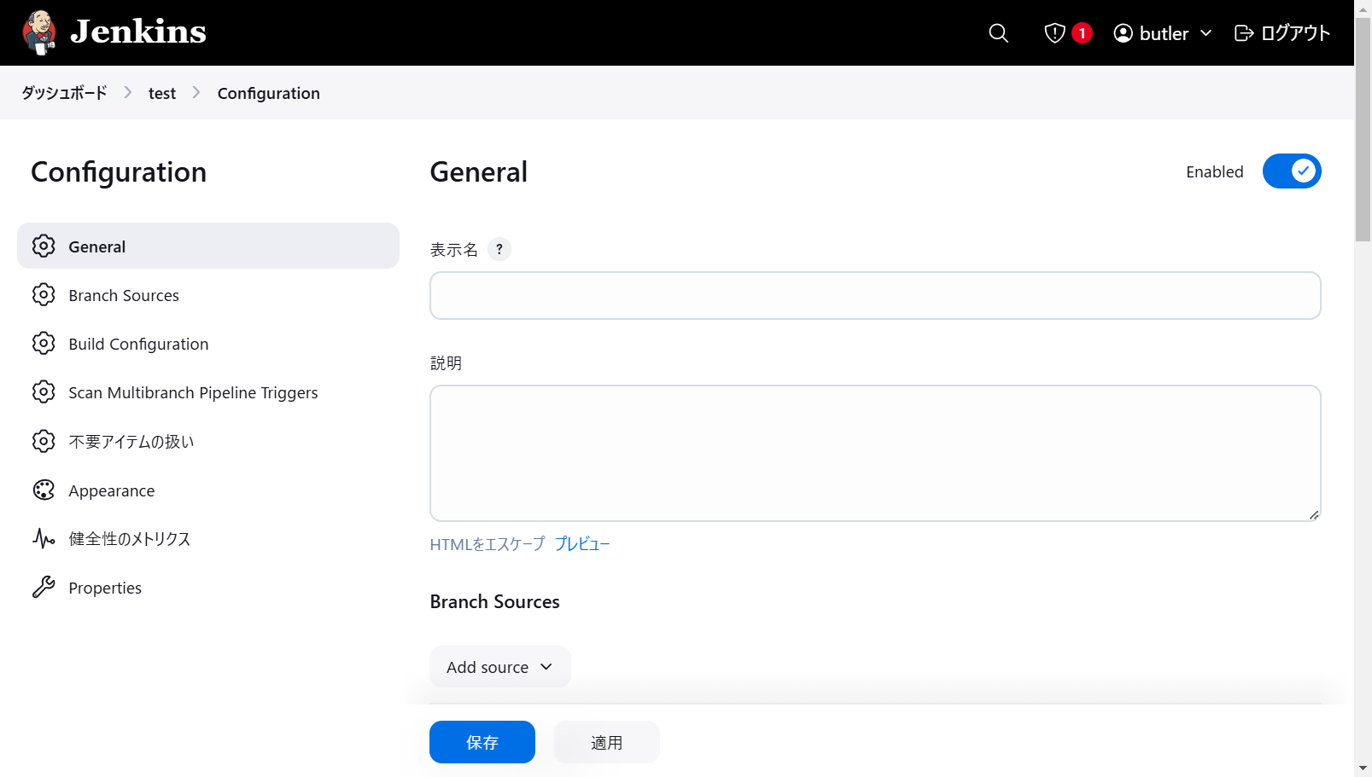Image resolution: width=1372 pixels, height=777 pixels.
Task: Click the プレビュー link below the description
Action: 582,543
